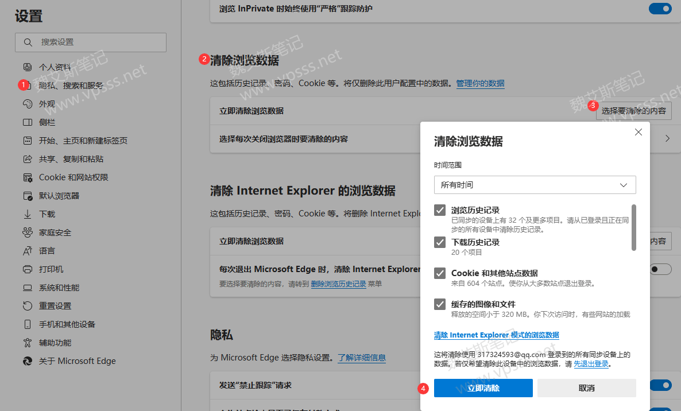Open 系统和性能 settings page
681x411 pixels.
point(59,288)
